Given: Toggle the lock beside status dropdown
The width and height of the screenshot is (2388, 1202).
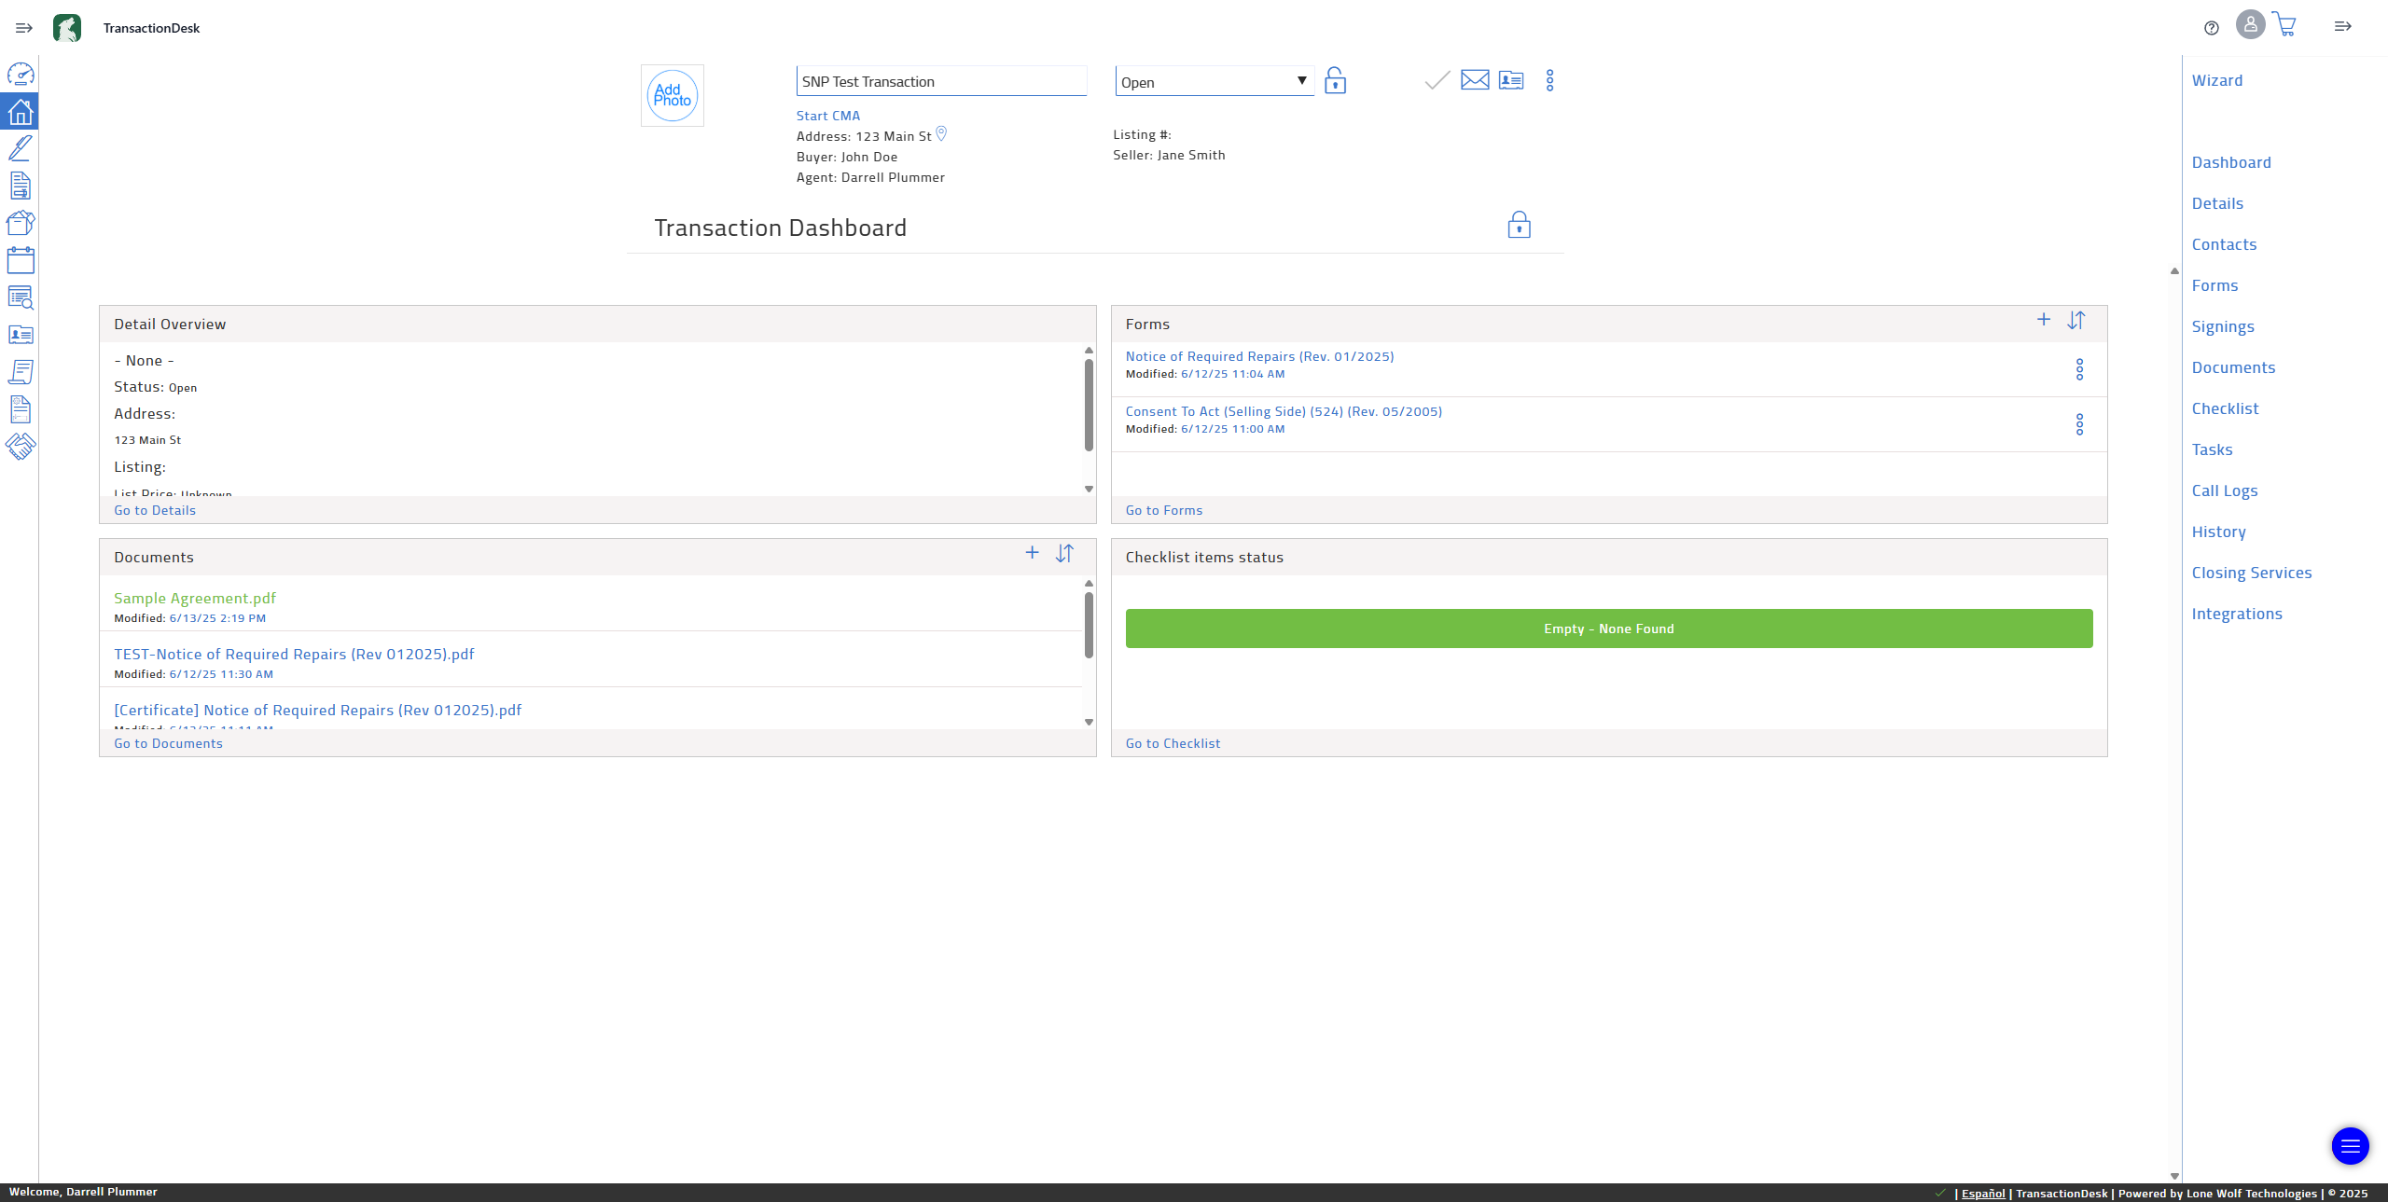Looking at the screenshot, I should [1335, 81].
